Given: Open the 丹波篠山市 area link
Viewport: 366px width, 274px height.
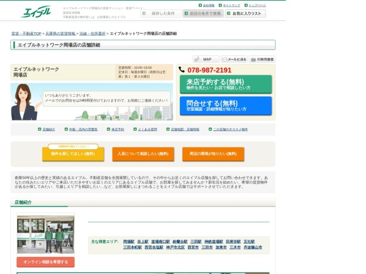Looking at the screenshot, I should click(253, 247).
